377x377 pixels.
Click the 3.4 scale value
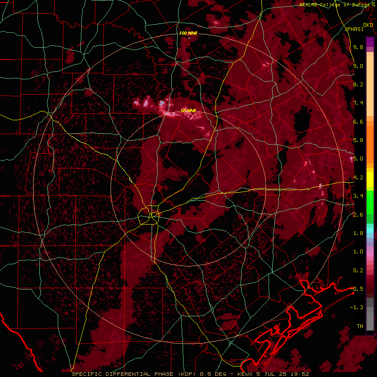(358, 196)
